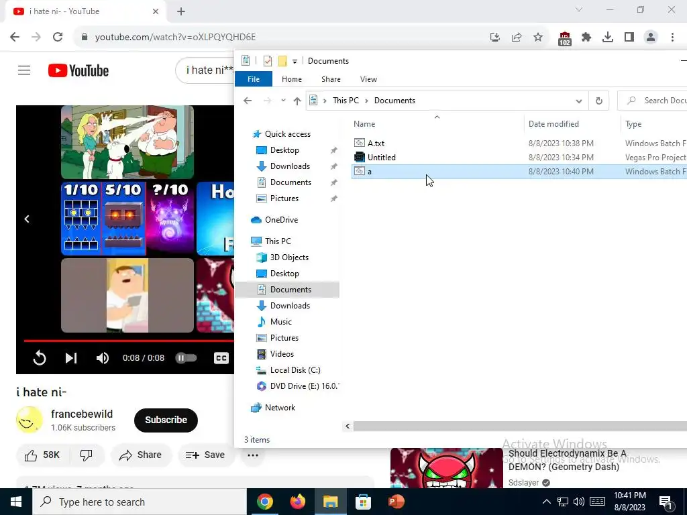Select Local Disk (C:) in sidebar
The image size is (687, 515).
point(295,370)
